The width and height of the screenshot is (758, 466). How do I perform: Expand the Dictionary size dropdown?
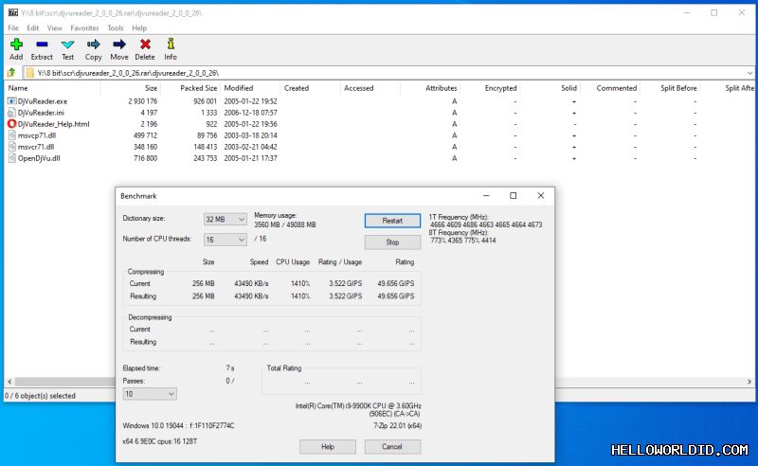(x=242, y=220)
